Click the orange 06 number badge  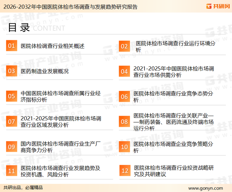click(124, 96)
